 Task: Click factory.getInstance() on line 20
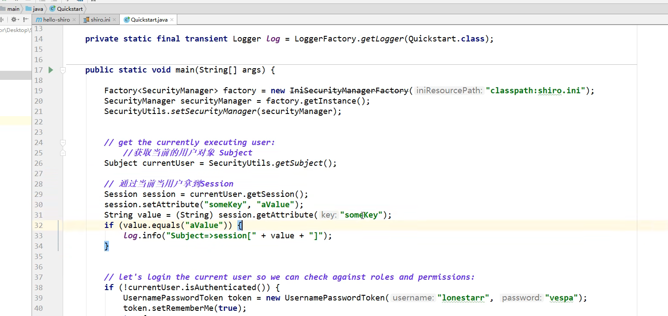[316, 101]
